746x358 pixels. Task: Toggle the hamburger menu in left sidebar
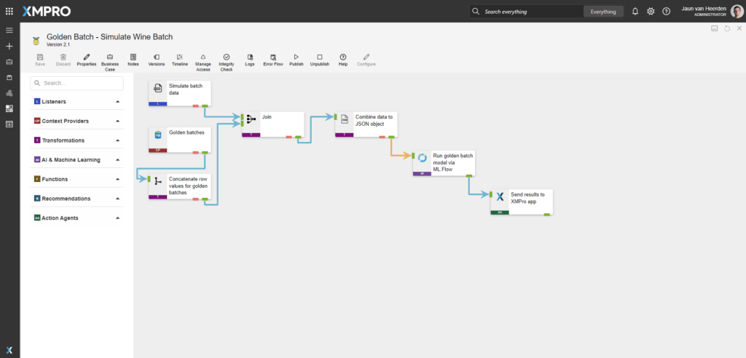point(9,30)
